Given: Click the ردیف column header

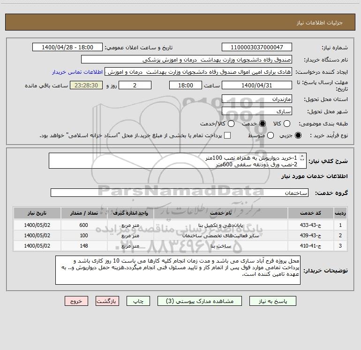Looking at the screenshot, I should 340,213.
